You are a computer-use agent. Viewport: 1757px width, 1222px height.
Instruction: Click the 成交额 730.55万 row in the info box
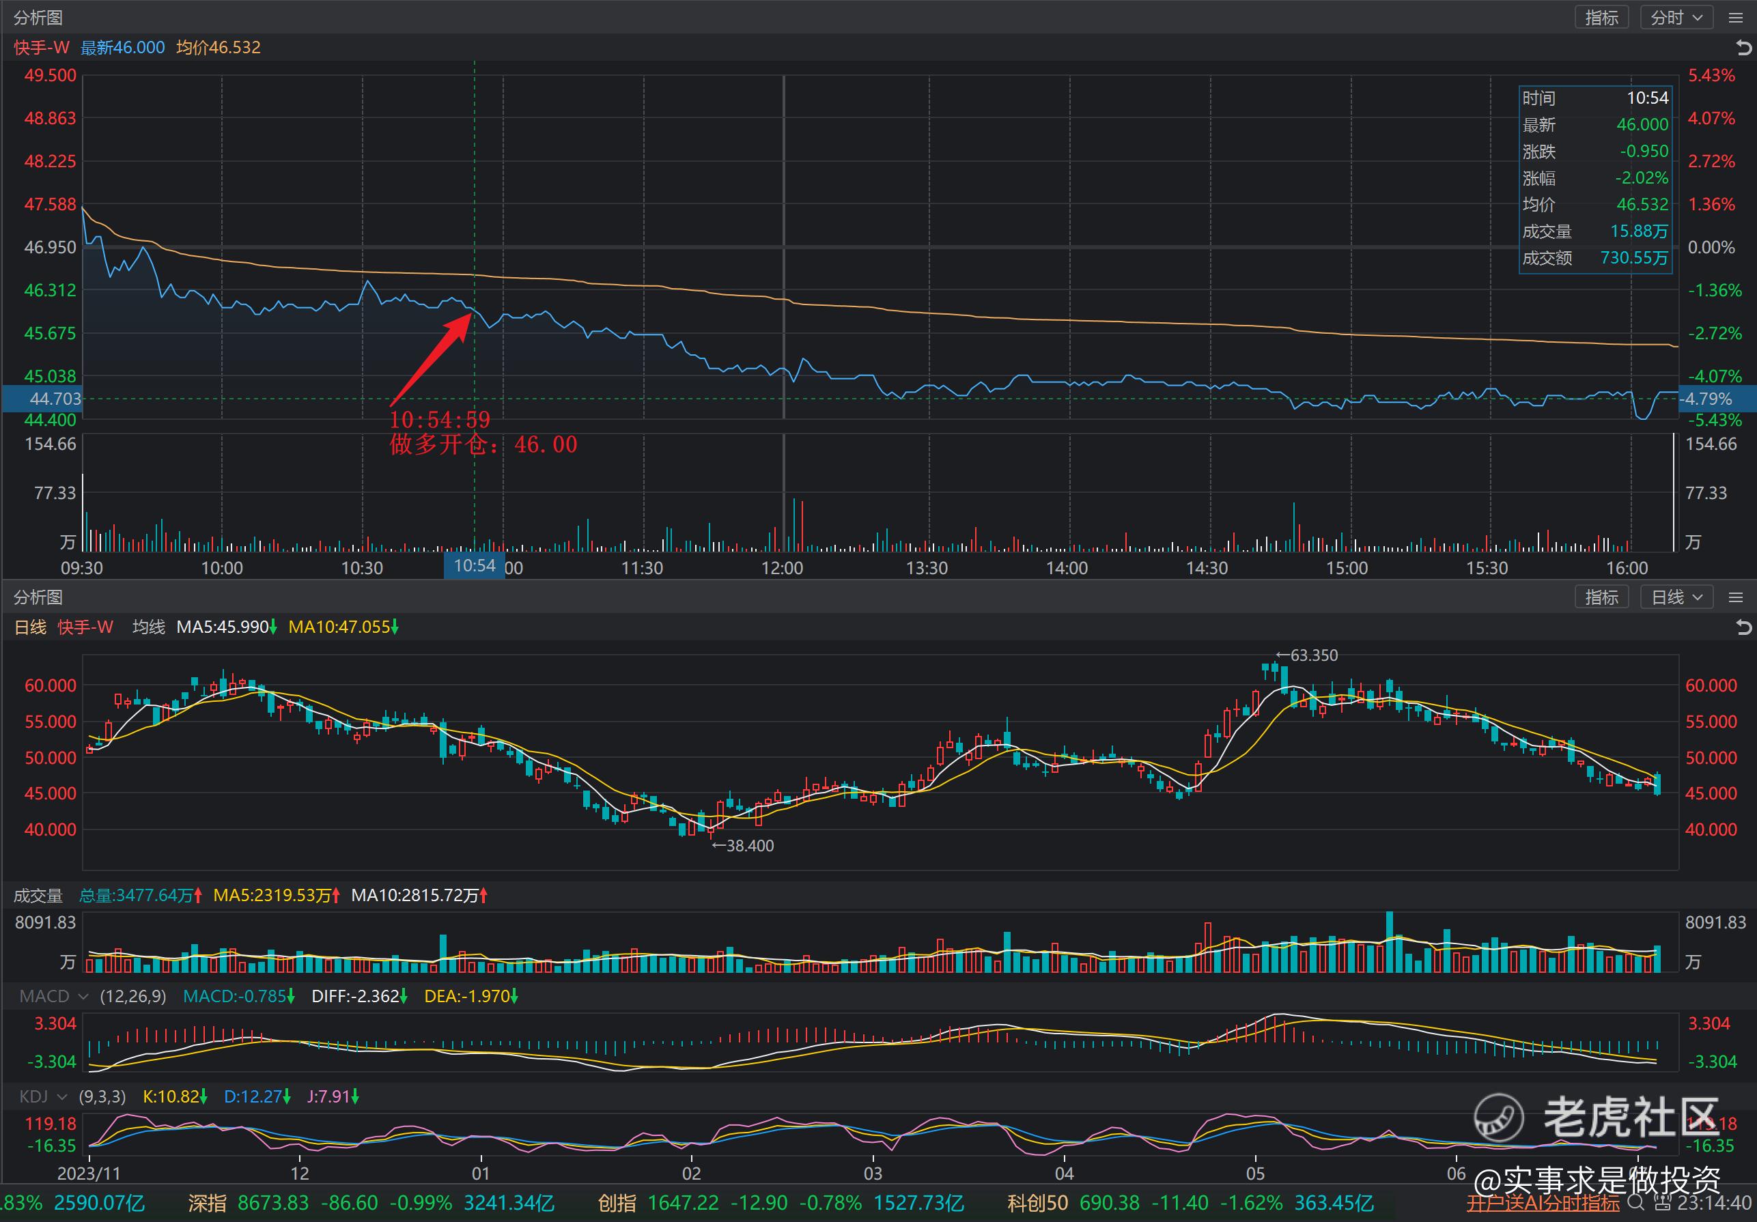1594,258
